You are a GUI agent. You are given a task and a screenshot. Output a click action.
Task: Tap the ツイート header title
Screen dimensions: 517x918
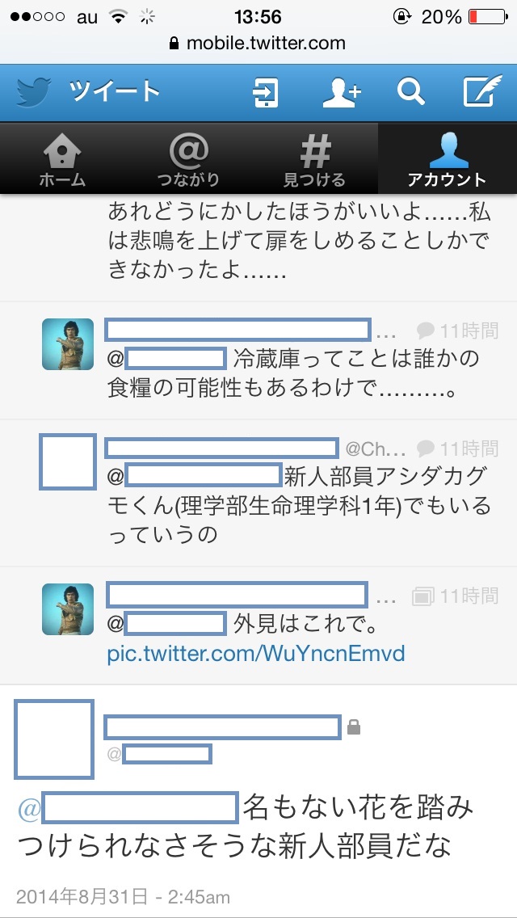click(x=115, y=92)
